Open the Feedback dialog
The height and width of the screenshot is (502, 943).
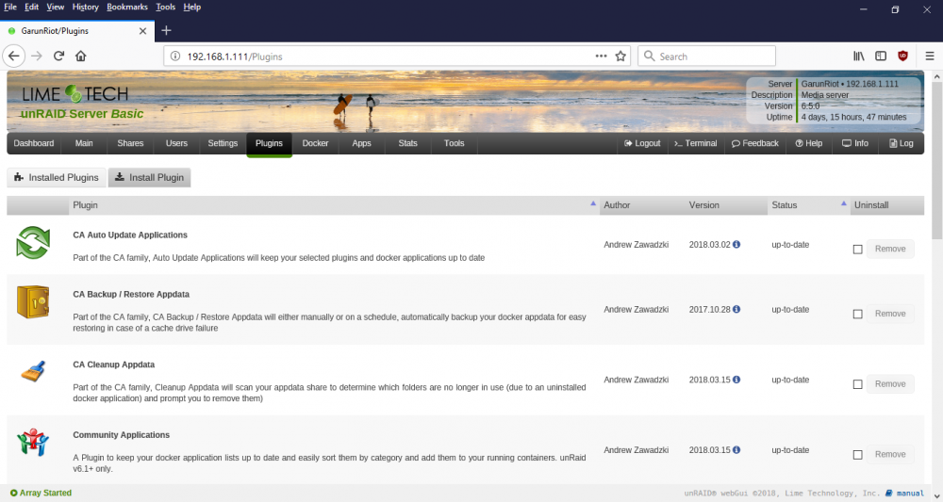click(755, 143)
